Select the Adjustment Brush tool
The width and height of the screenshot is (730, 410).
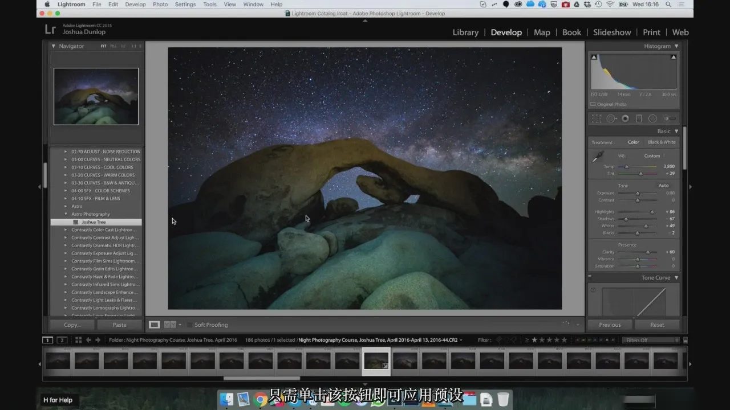coord(670,118)
